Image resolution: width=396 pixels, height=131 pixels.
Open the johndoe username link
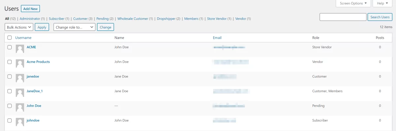[33, 120]
